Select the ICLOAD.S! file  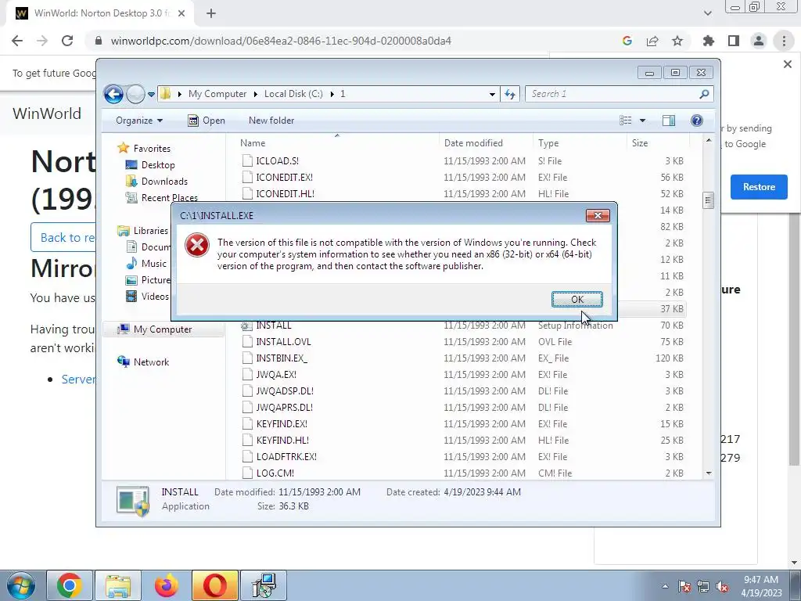(278, 161)
